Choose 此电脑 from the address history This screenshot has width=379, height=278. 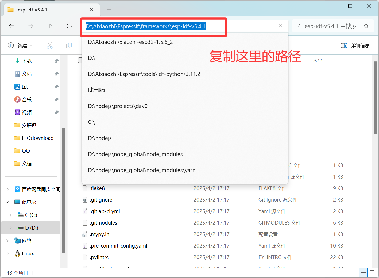tap(185, 90)
